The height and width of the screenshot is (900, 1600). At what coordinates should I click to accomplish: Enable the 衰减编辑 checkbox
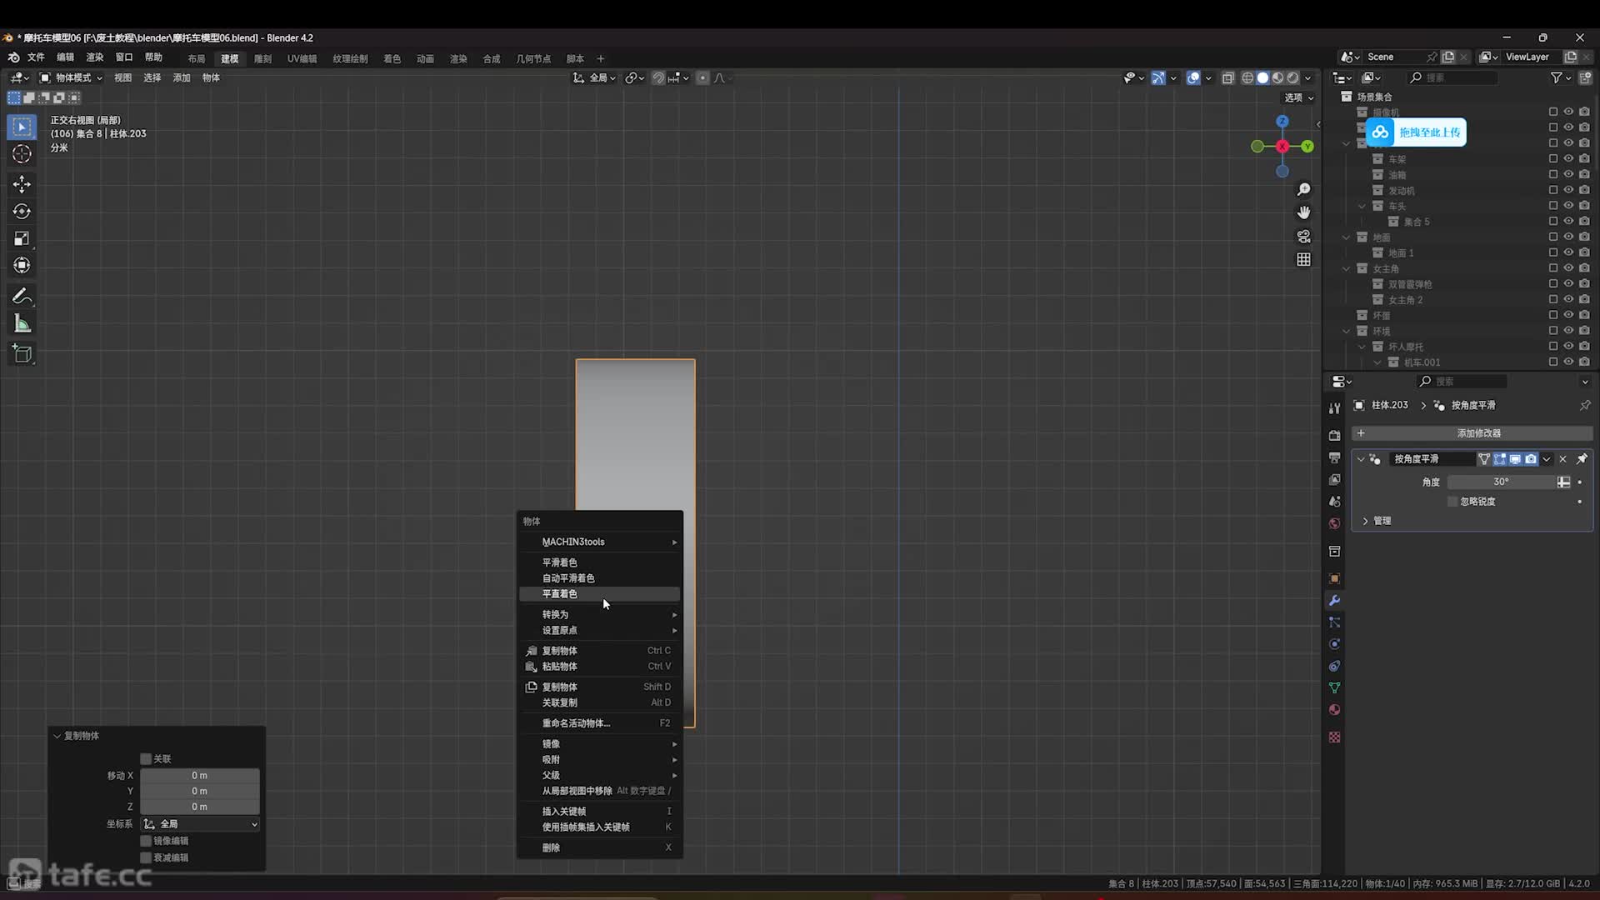tap(146, 857)
